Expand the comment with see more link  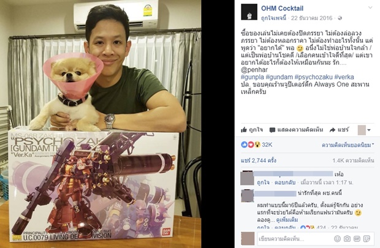click(x=287, y=220)
